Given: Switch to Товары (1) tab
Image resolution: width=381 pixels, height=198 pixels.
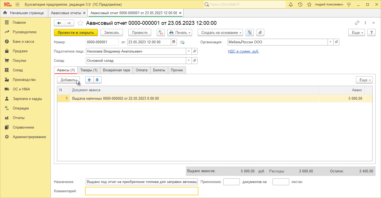Looking at the screenshot, I should click(x=89, y=70).
